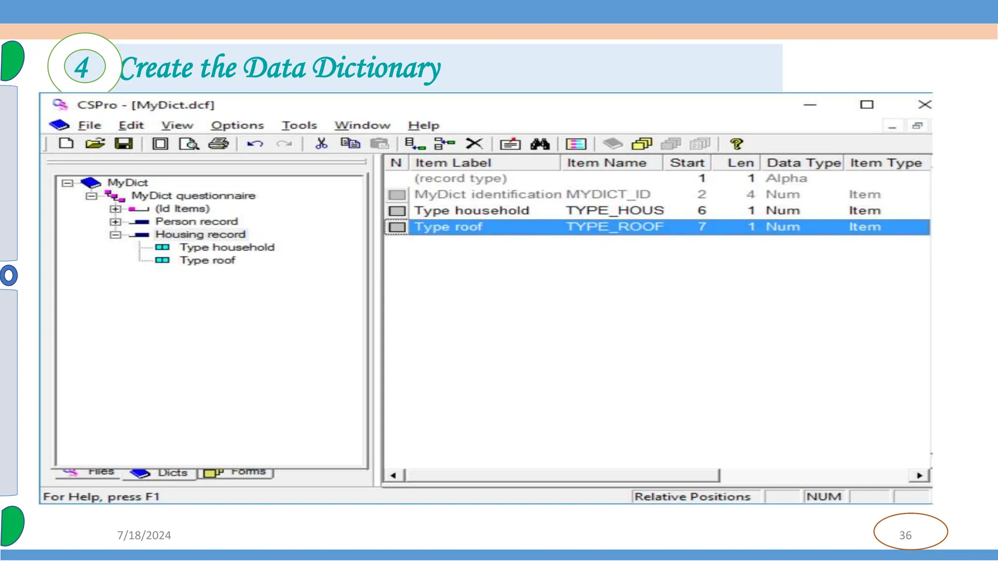The width and height of the screenshot is (998, 561).
Task: Click the Modify item toolbar icon
Action: coord(510,144)
